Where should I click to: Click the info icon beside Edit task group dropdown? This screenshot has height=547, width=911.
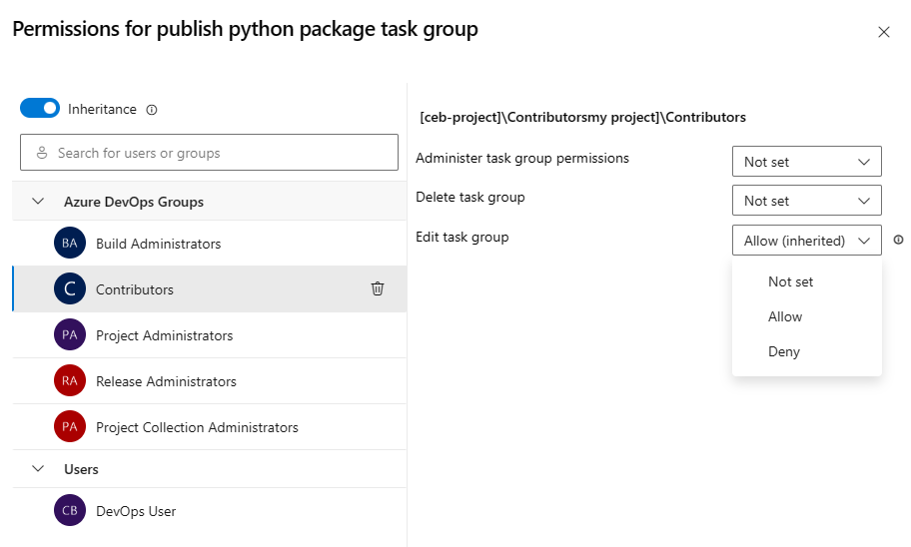coord(898,240)
